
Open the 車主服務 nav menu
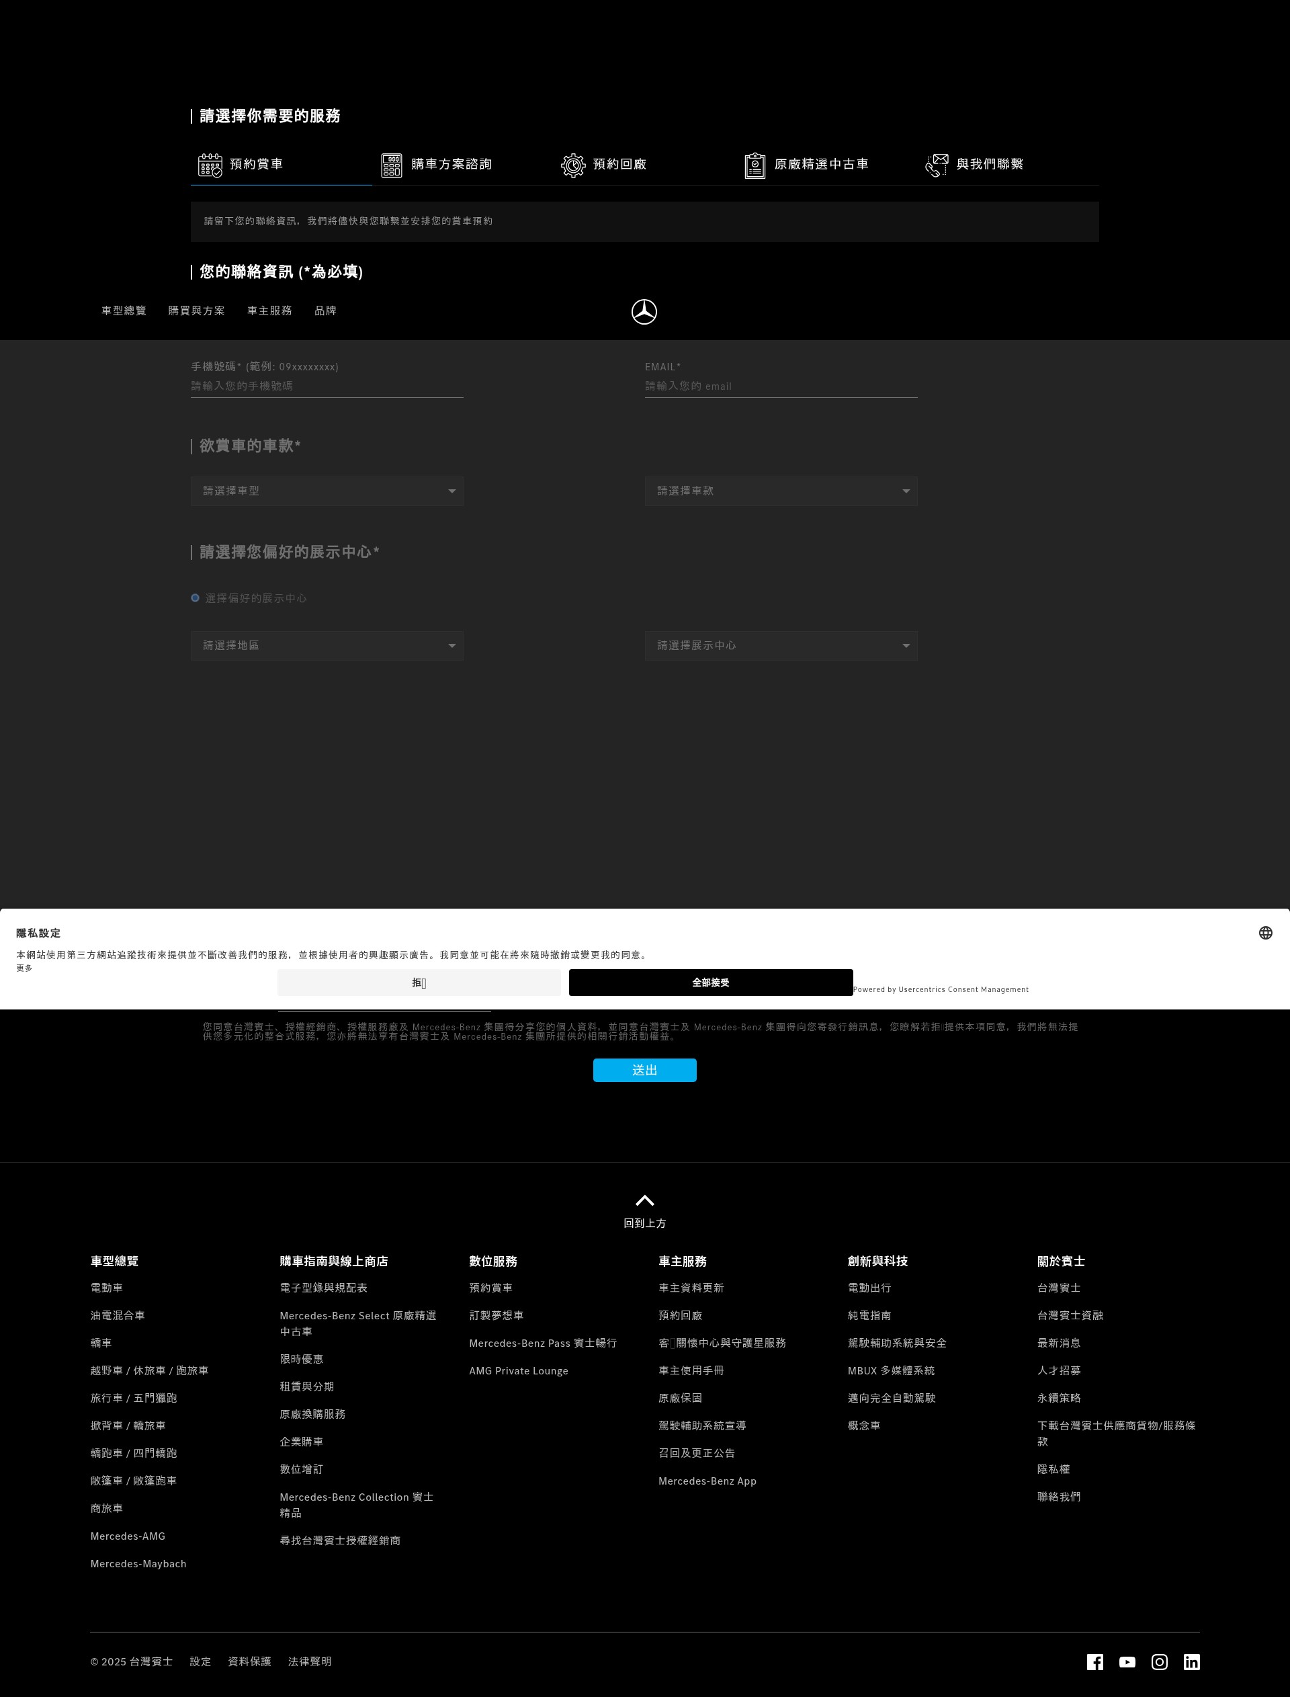(x=269, y=311)
